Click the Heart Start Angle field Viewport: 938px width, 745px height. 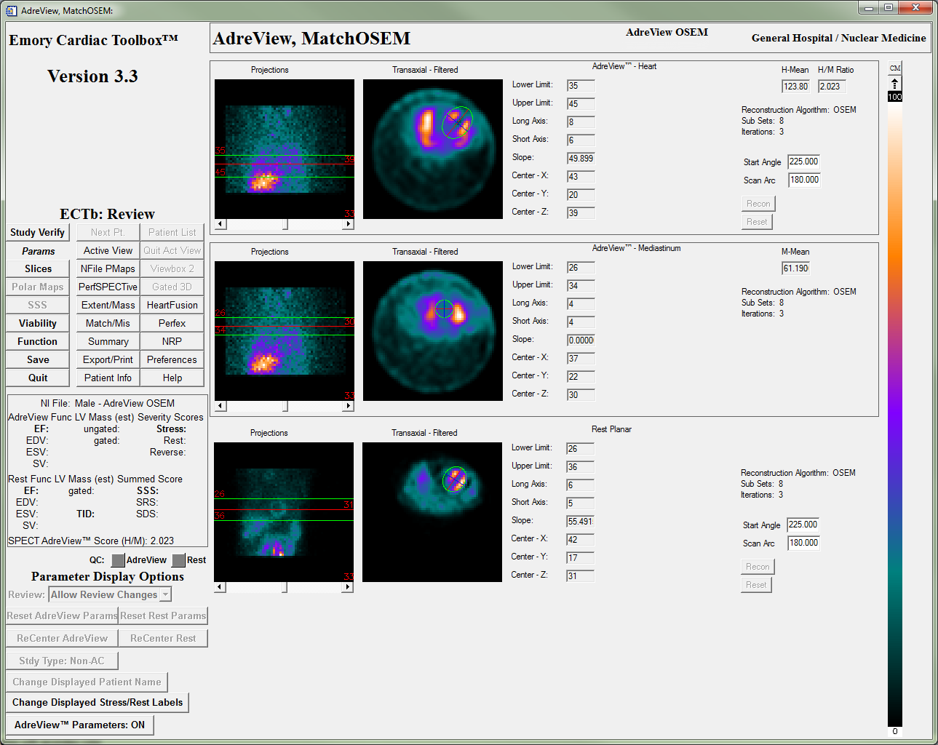click(x=804, y=162)
